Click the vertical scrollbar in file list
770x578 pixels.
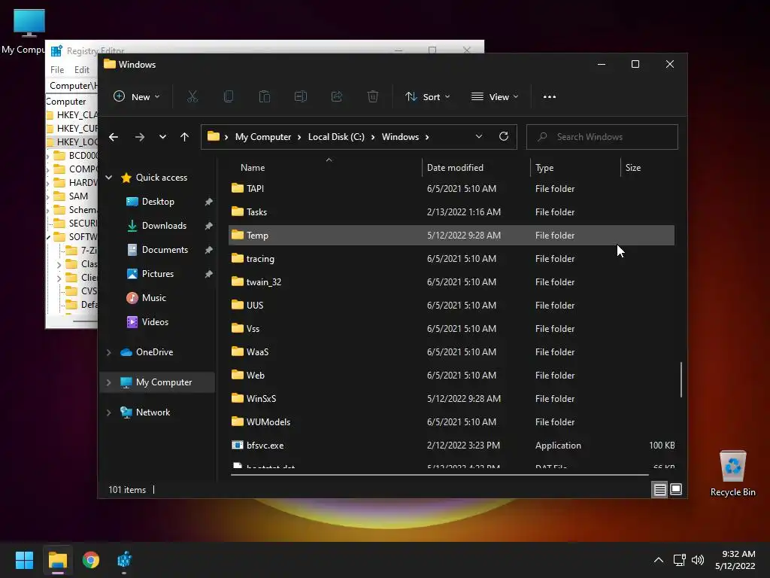(681, 379)
